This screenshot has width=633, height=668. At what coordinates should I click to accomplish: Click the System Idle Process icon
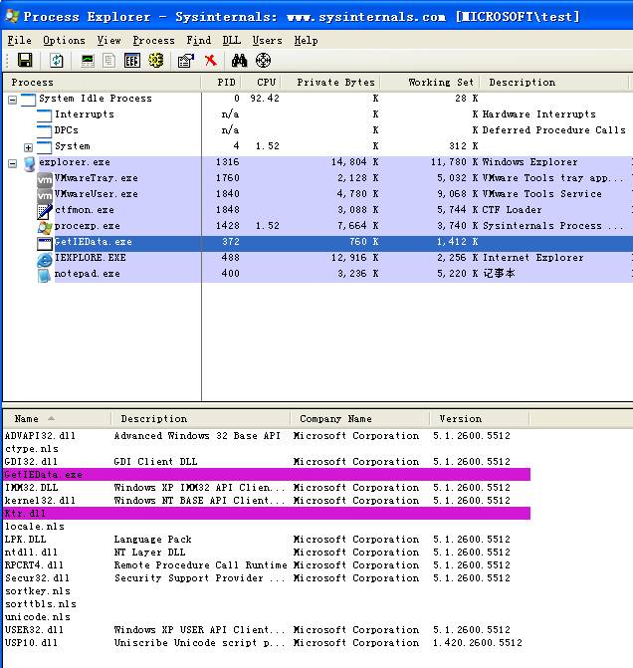(28, 100)
